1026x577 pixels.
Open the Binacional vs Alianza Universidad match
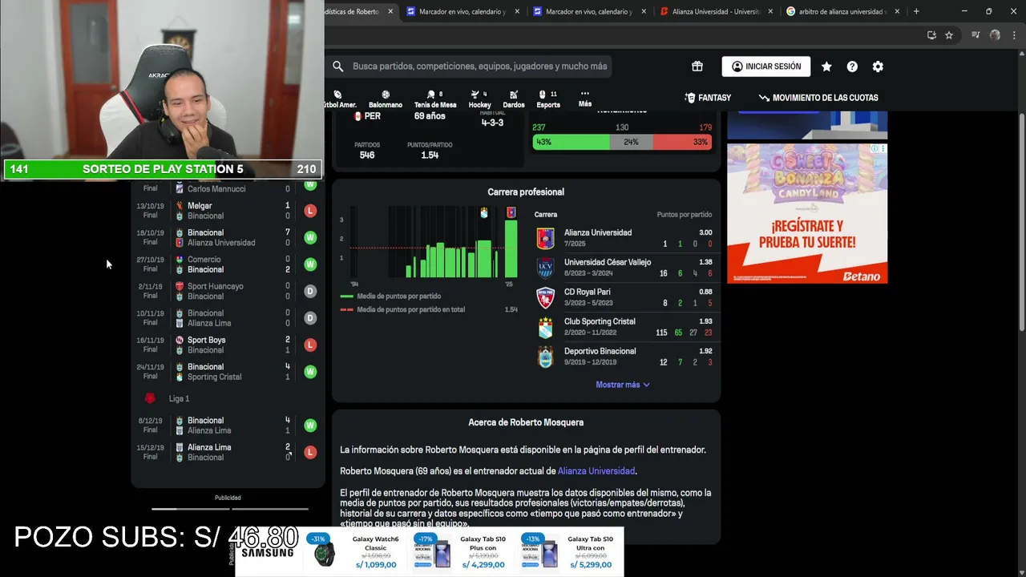[x=228, y=237]
